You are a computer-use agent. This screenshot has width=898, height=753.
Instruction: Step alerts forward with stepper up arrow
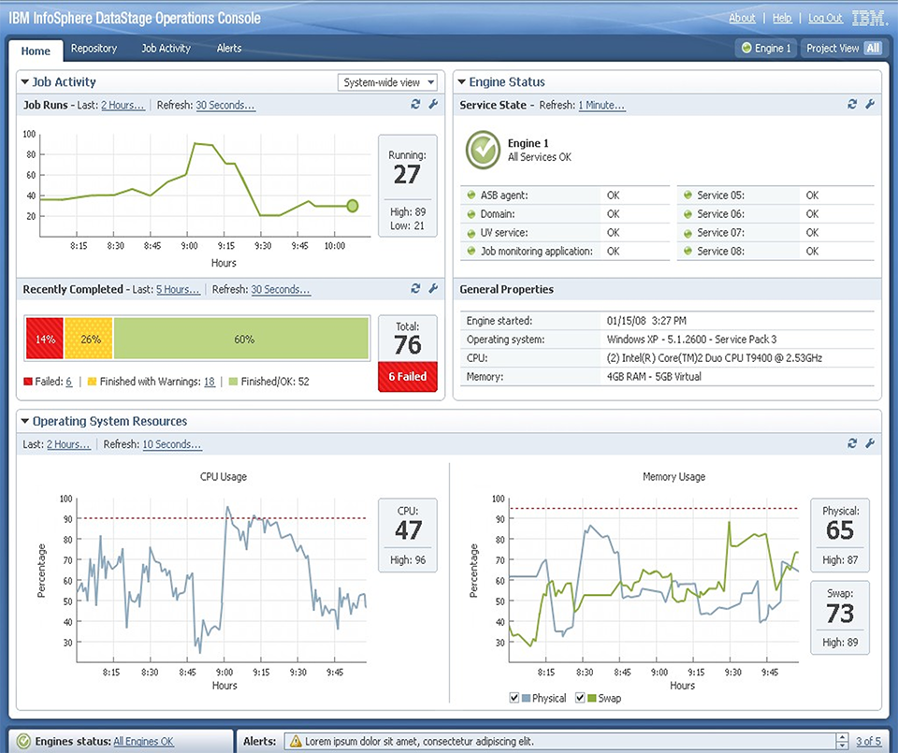pyautogui.click(x=841, y=737)
